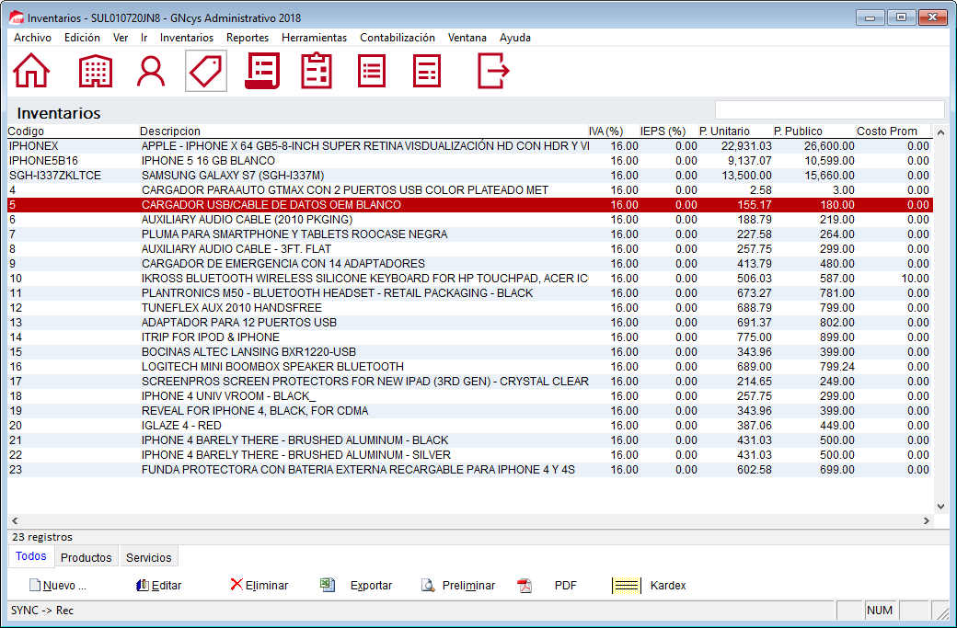The height and width of the screenshot is (628, 957).
Task: Click the Preliminar preview button
Action: tap(458, 586)
